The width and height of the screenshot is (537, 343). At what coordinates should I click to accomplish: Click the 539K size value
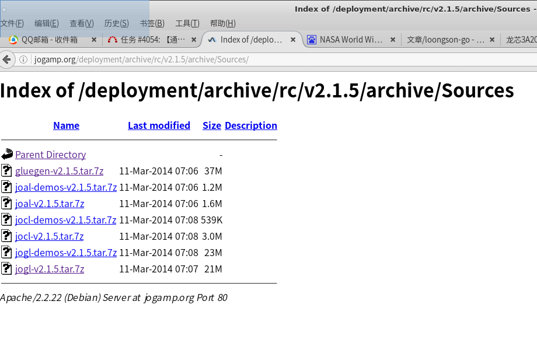212,220
